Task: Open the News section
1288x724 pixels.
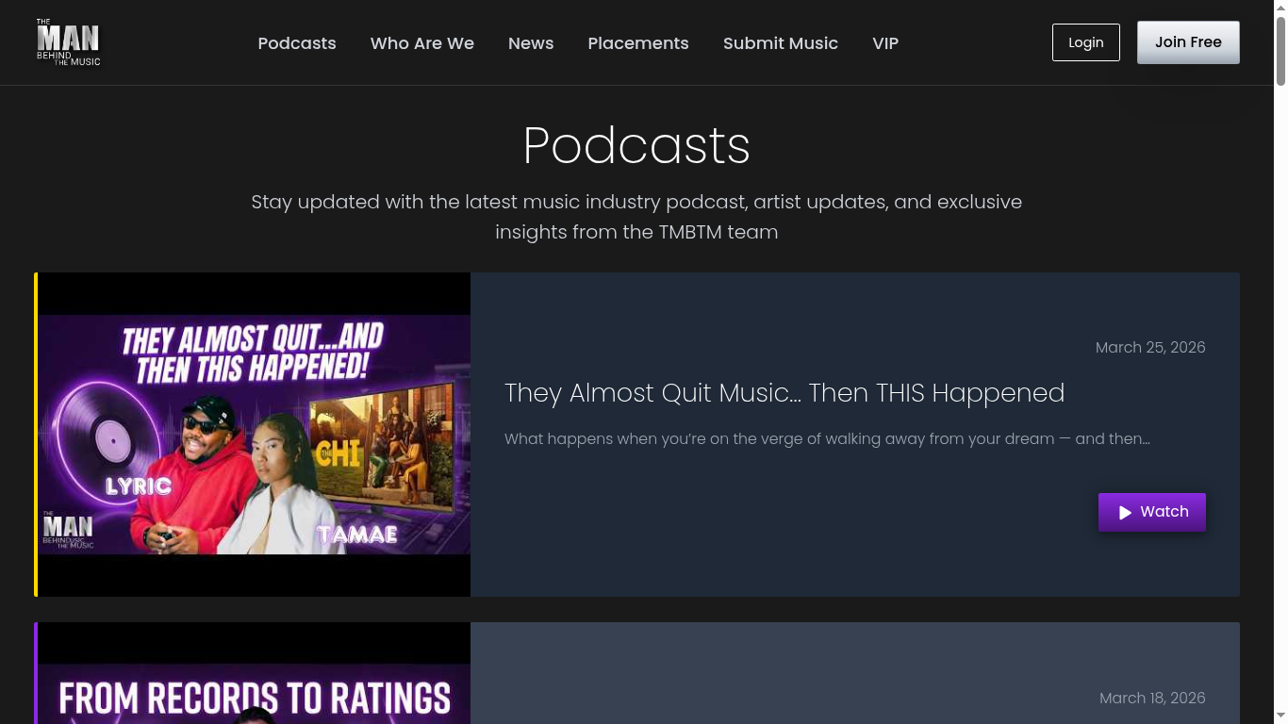Action: [531, 43]
